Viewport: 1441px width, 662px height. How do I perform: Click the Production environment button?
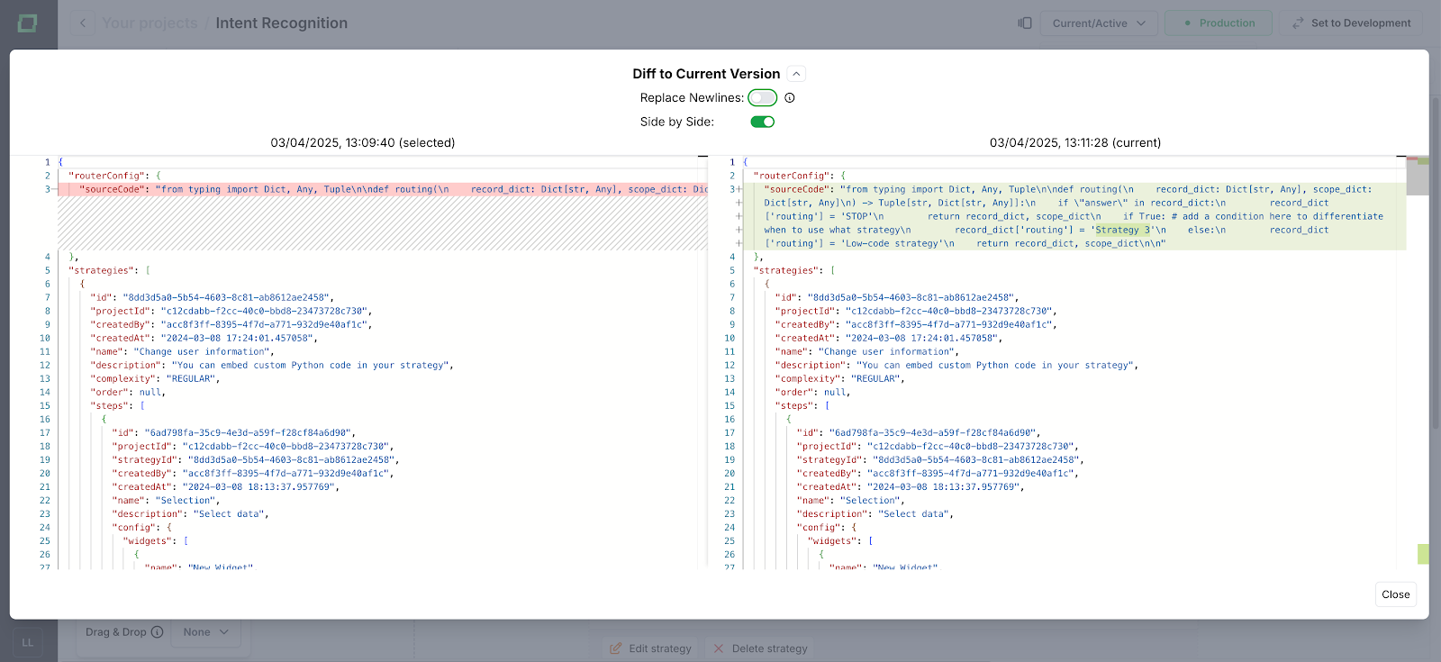click(x=1219, y=23)
